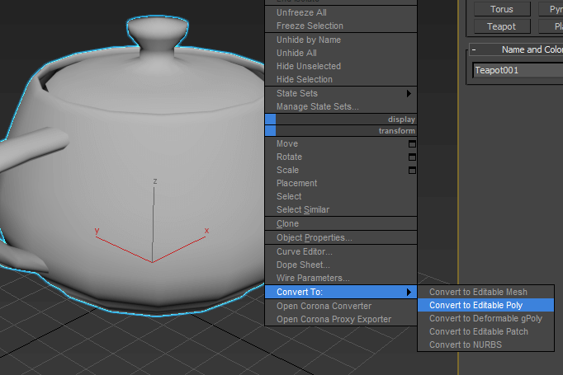Choose Select Similar
Viewport: 563px width, 375px height.
click(341, 209)
